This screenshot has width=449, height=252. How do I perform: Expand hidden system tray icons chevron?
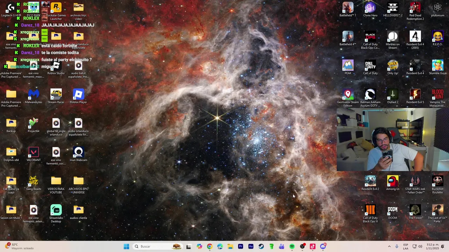click(389, 246)
